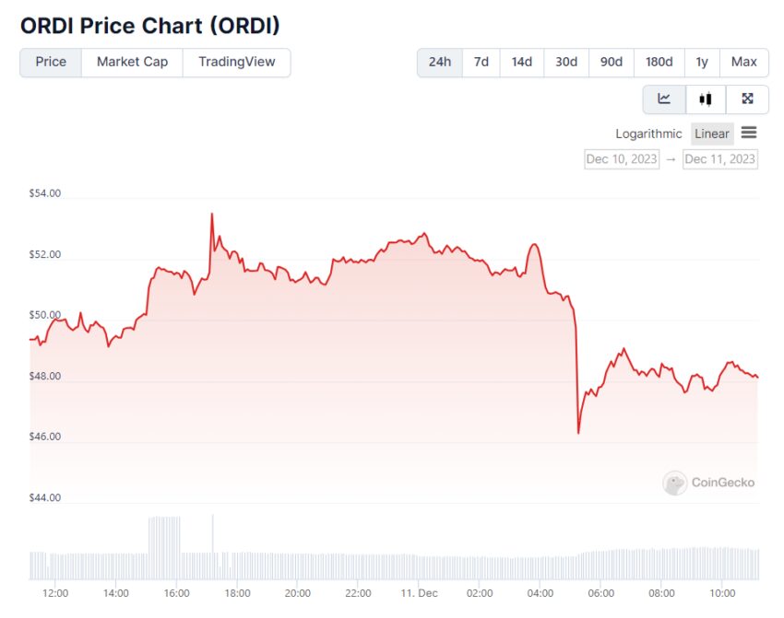Select the 30d range button

tap(566, 63)
